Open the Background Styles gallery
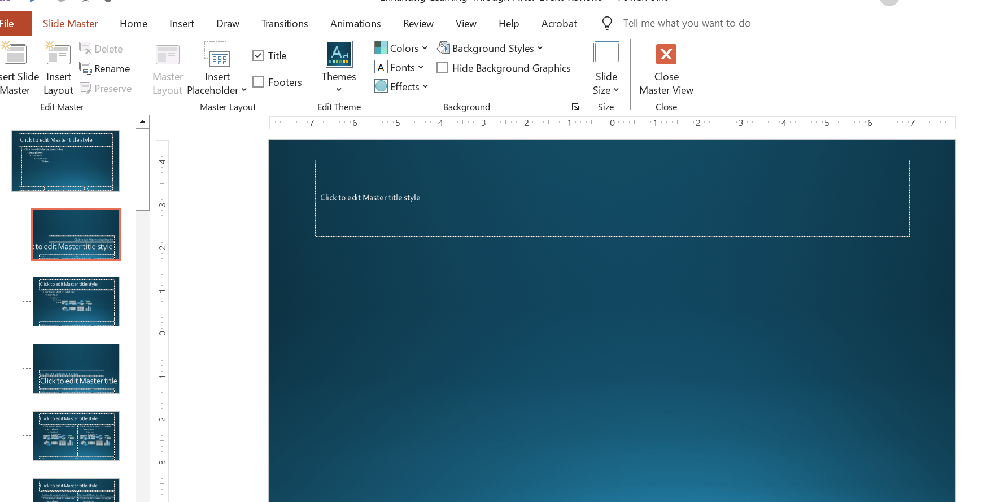Image resolution: width=1000 pixels, height=502 pixels. 490,48
